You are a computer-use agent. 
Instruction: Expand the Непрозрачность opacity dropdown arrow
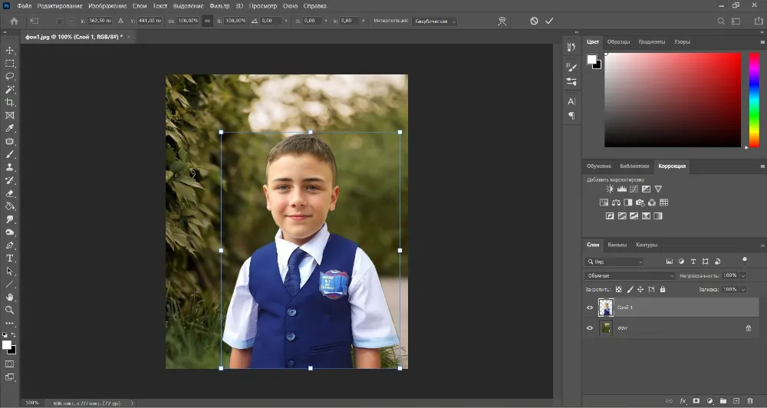[x=742, y=275]
